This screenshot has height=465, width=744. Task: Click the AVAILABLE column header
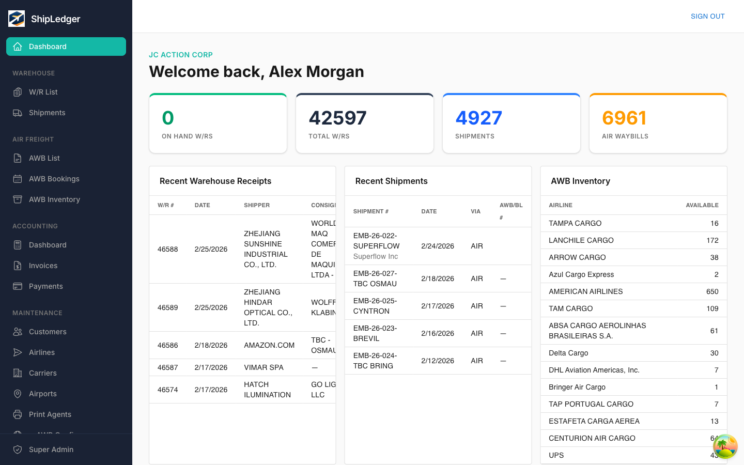click(x=702, y=205)
